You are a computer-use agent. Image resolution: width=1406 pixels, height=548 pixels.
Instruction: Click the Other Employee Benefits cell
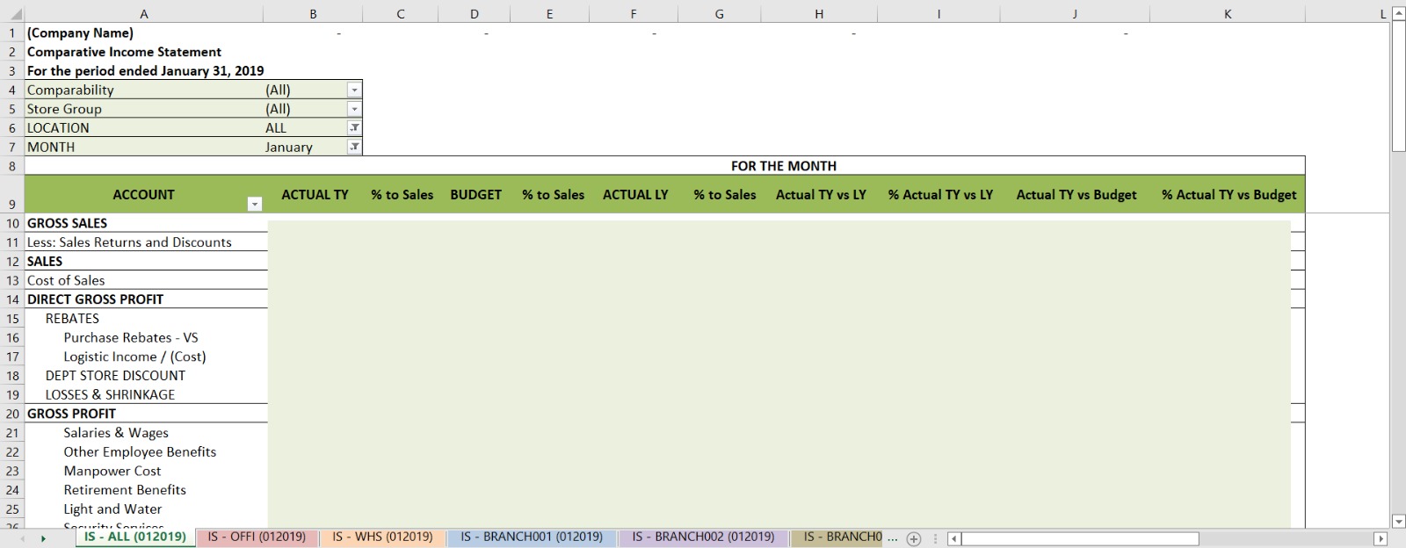[x=140, y=451]
